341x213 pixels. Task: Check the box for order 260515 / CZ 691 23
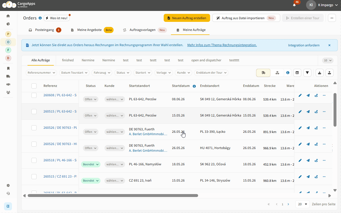tap(34, 176)
